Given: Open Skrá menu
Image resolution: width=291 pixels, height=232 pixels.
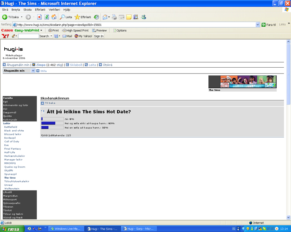Looking at the screenshot, I should point(5,10).
